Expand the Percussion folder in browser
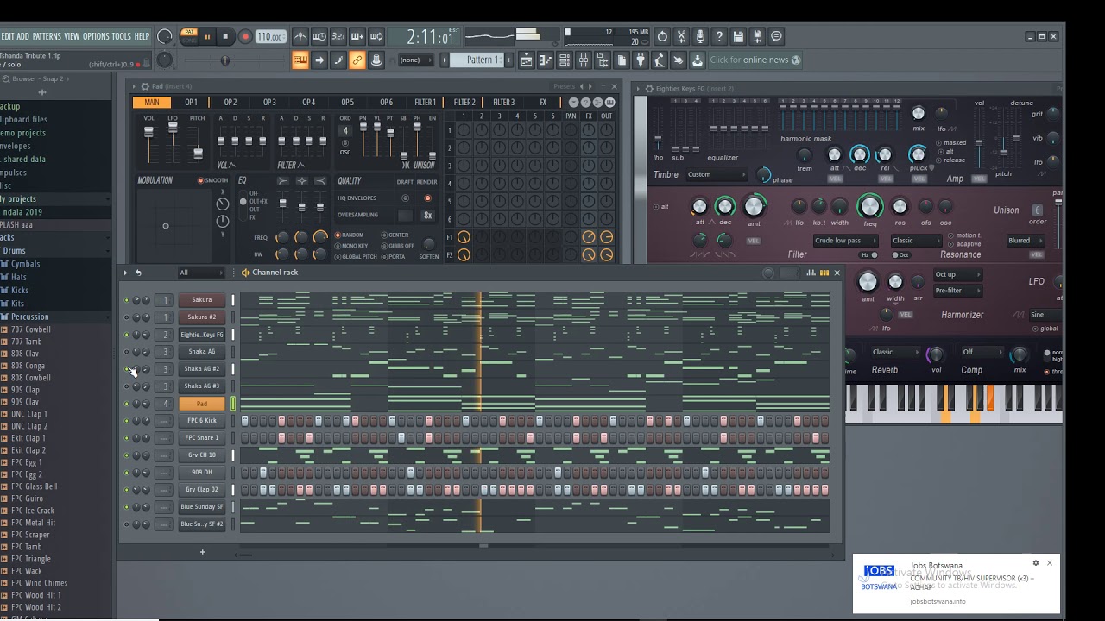Viewport: 1105px width, 621px height. tap(30, 317)
